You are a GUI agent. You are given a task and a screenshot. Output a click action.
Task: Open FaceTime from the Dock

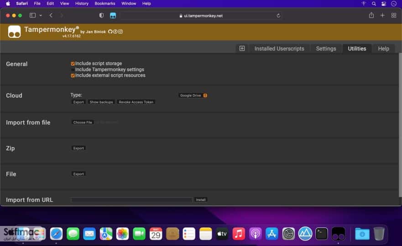tap(139, 233)
